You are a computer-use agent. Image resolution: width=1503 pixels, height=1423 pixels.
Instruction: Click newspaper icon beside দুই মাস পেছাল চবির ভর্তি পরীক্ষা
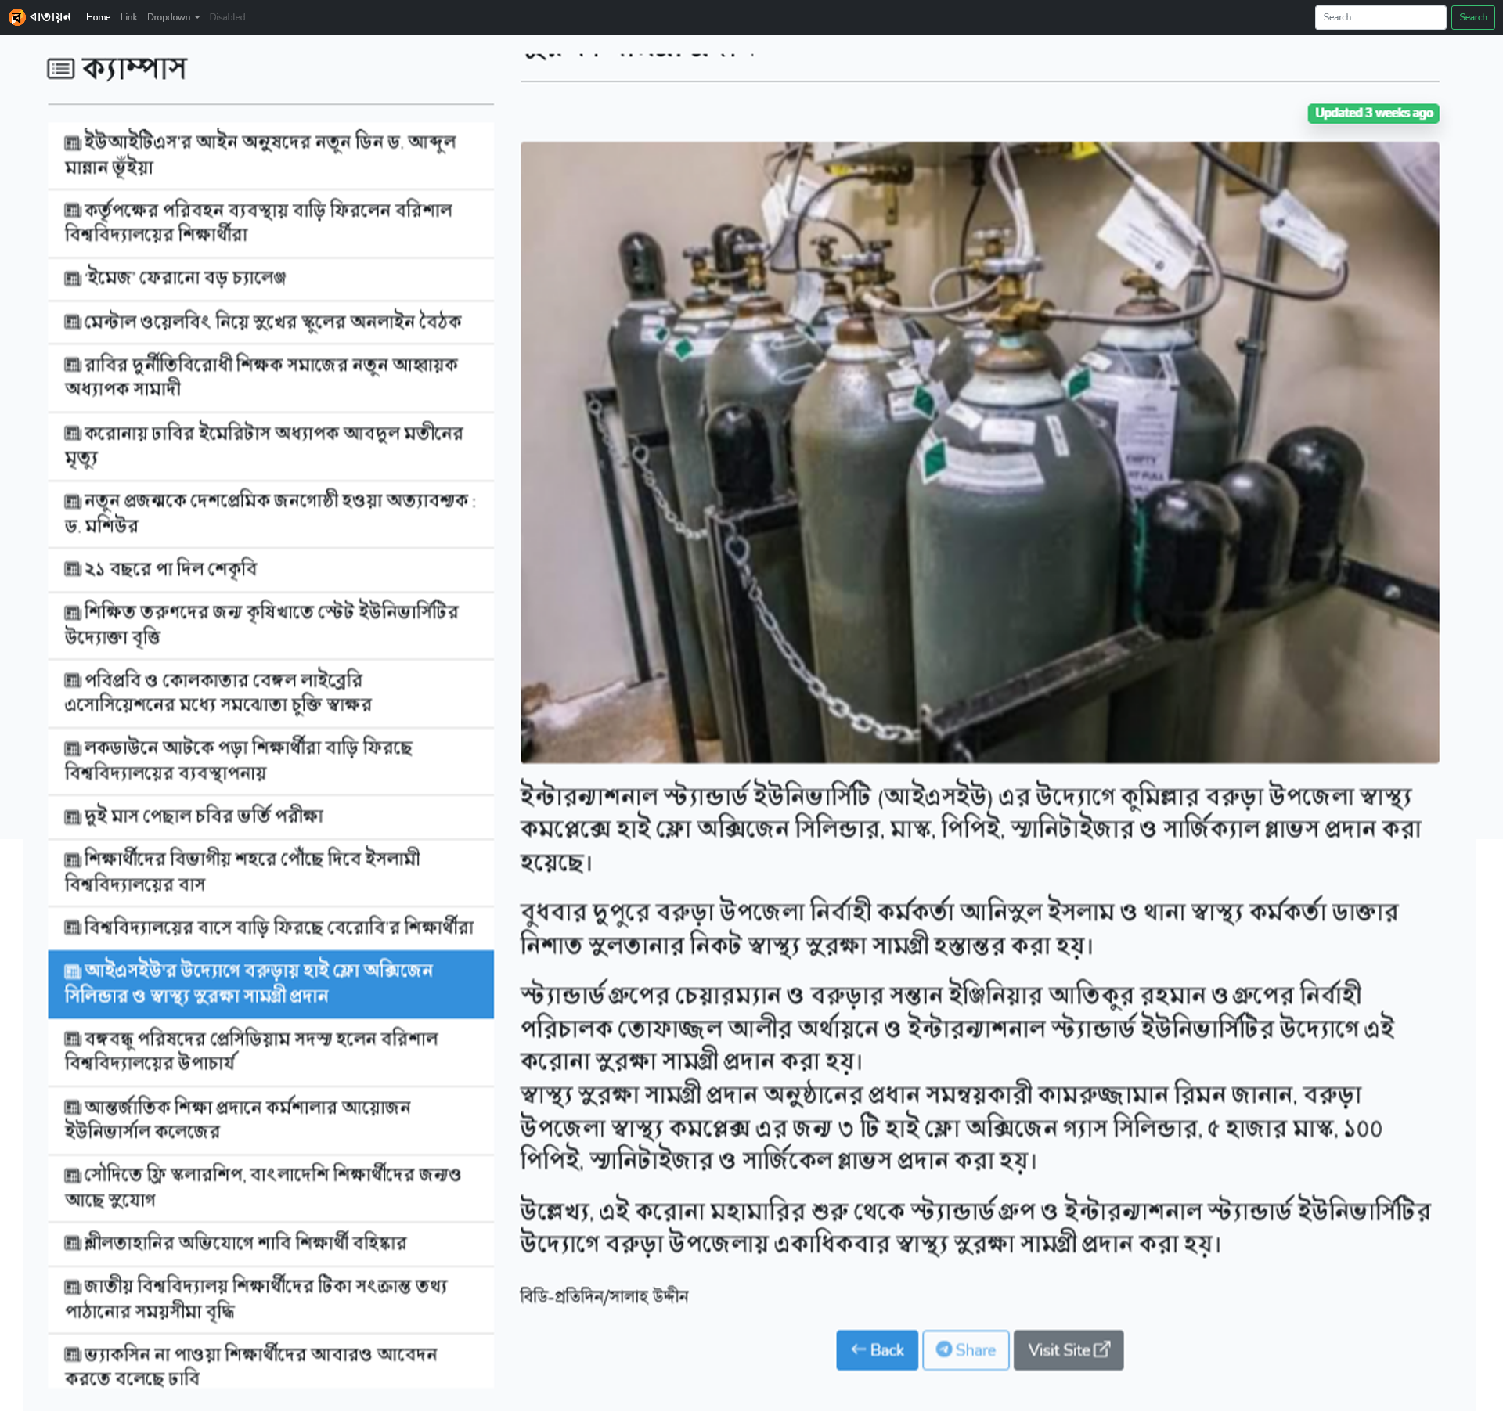tap(73, 817)
